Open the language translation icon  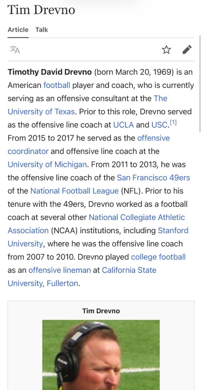click(x=15, y=50)
